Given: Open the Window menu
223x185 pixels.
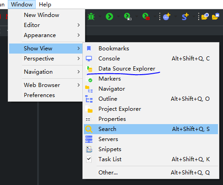Looking at the screenshot, I should pyautogui.click(x=22, y=5).
